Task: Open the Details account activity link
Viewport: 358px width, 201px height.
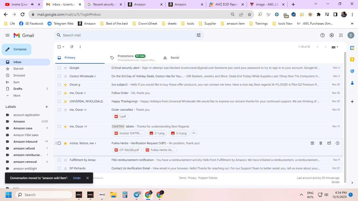Action: pos(335,182)
